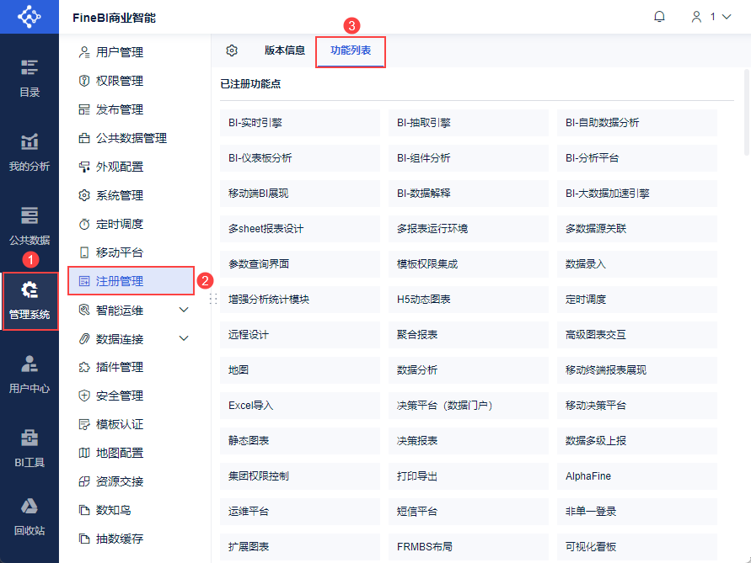Image resolution: width=751 pixels, height=563 pixels.
Task: Open 我的分析 in left sidebar
Action: point(30,152)
